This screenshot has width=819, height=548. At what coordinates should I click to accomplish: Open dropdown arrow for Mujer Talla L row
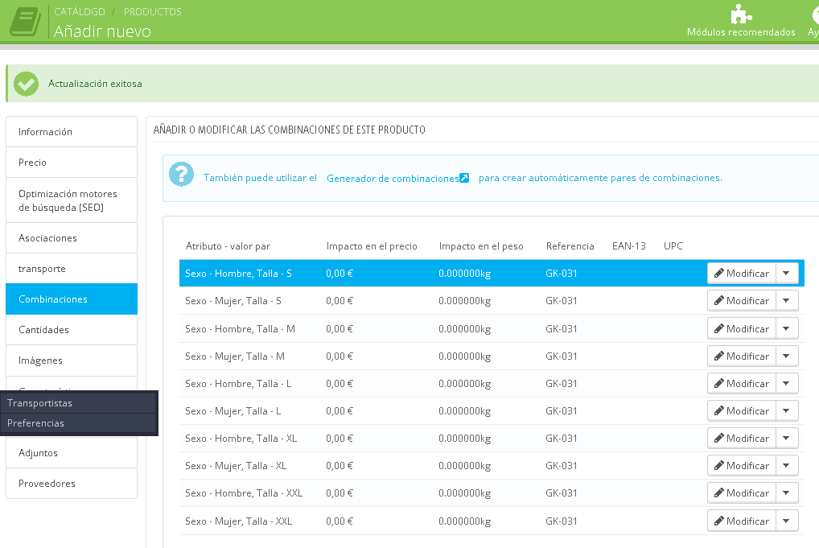(786, 411)
